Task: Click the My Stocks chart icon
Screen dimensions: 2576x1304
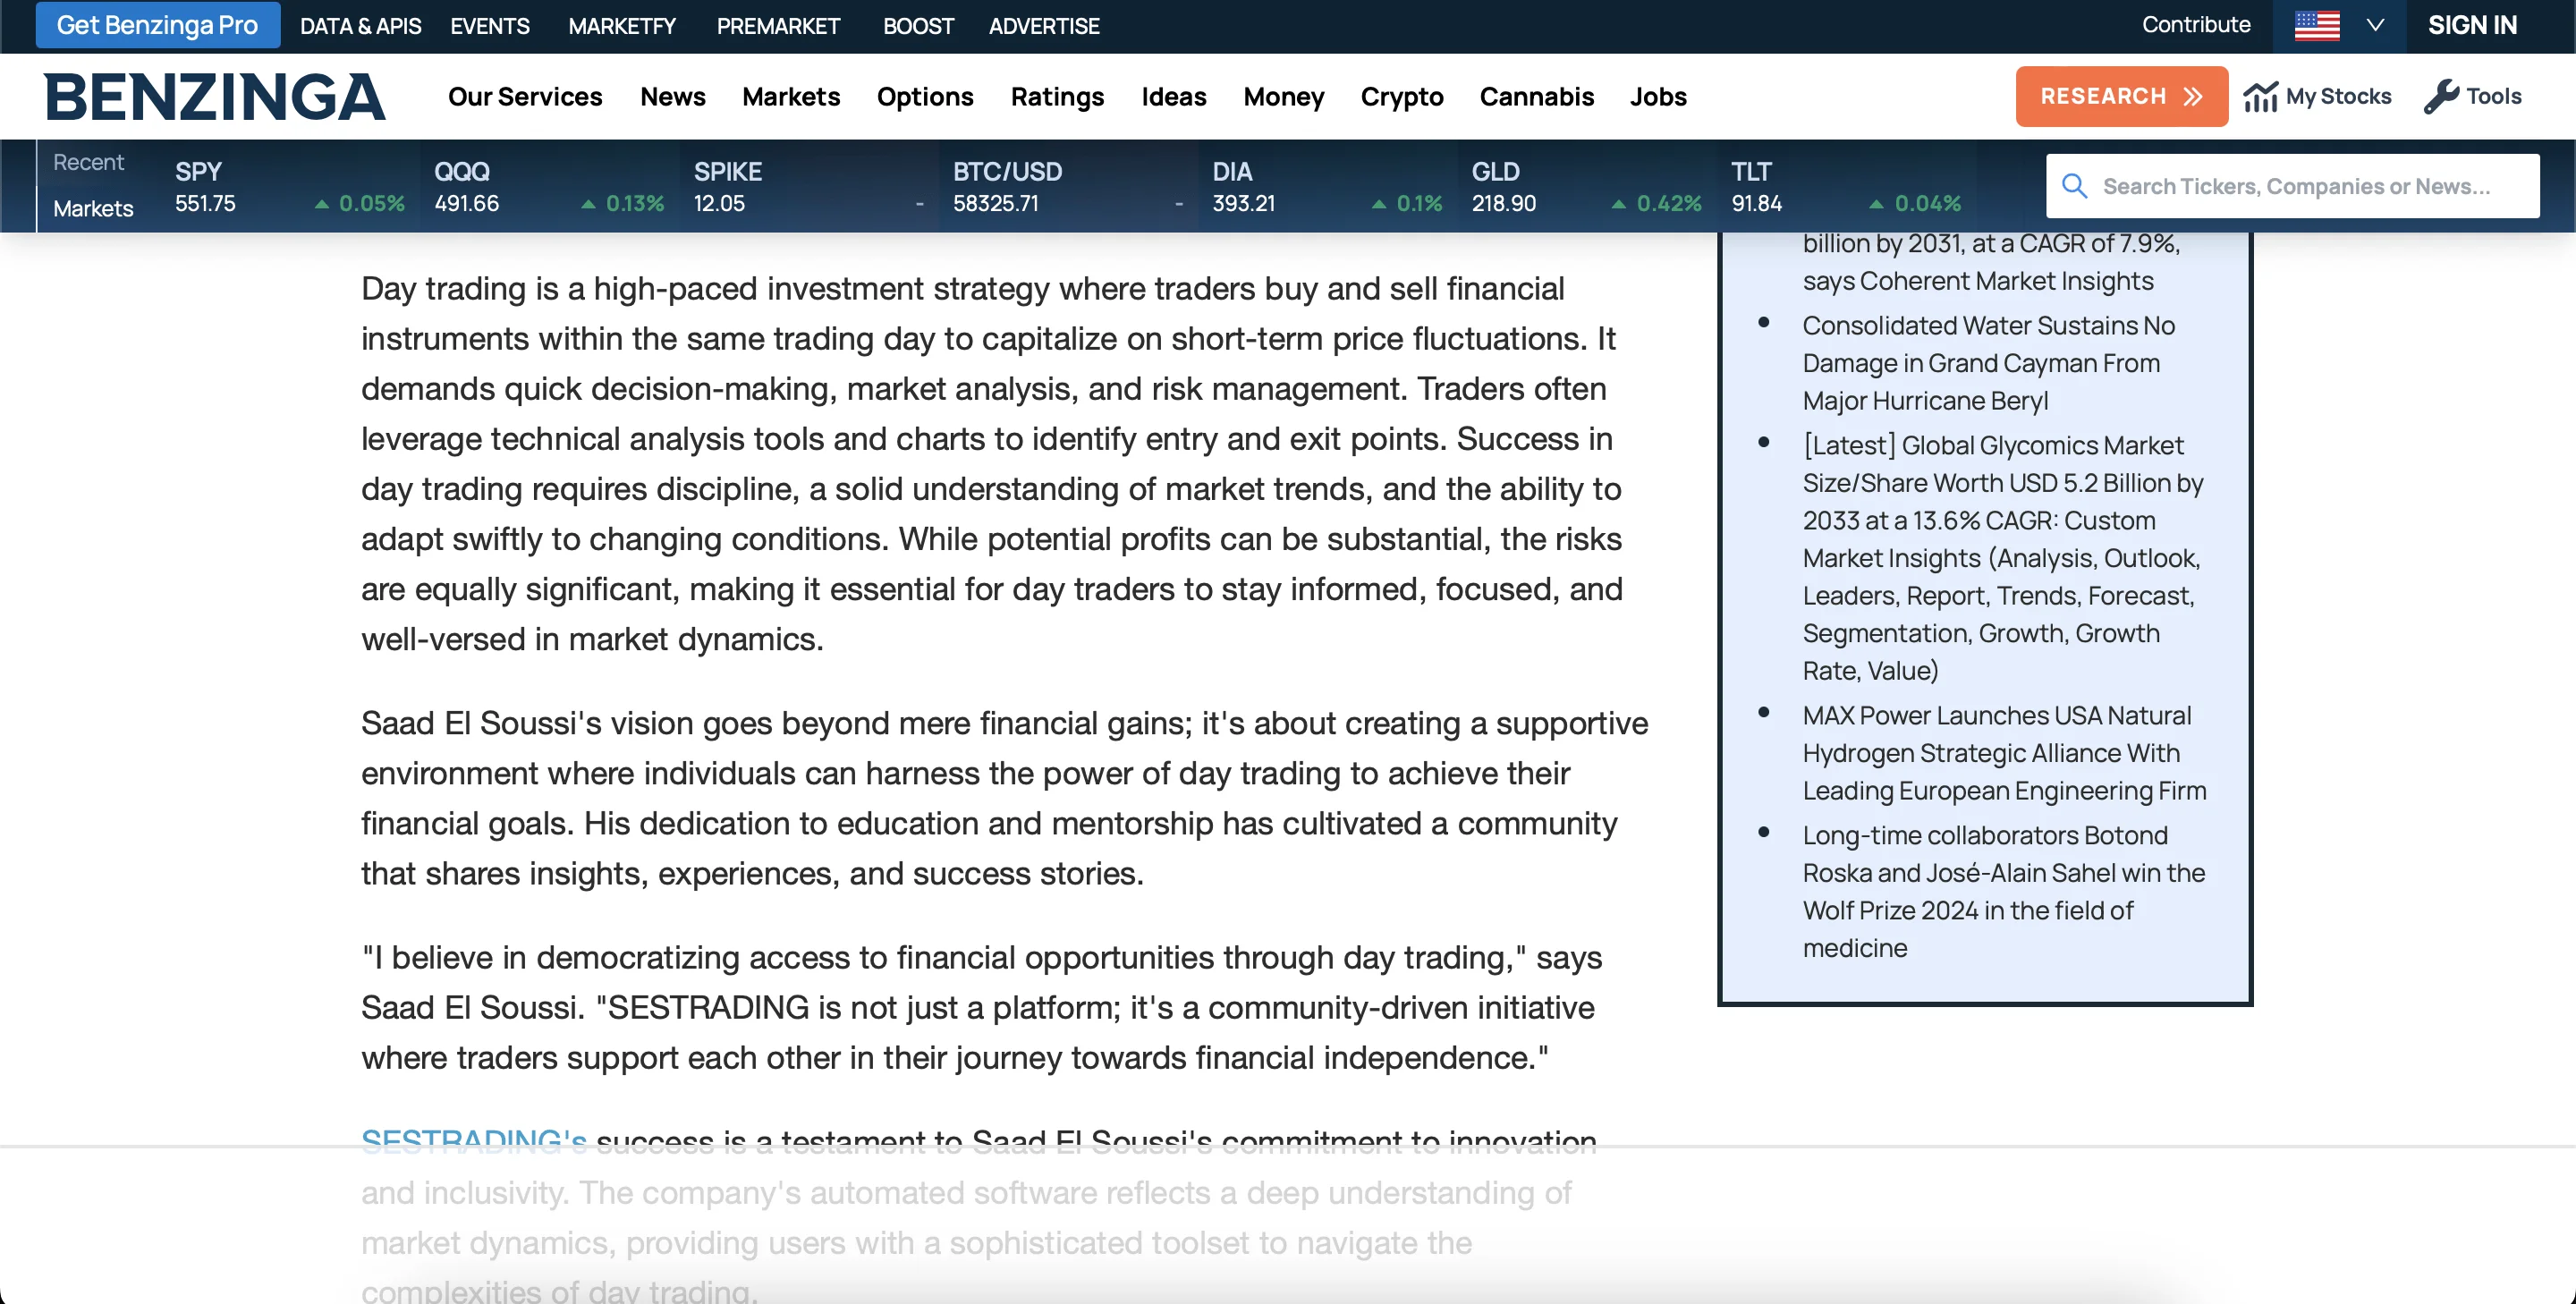Action: 2260,97
